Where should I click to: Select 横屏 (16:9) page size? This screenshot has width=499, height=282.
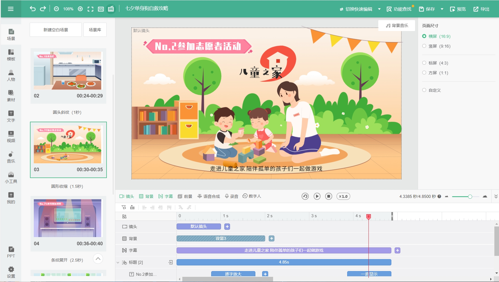click(436, 36)
